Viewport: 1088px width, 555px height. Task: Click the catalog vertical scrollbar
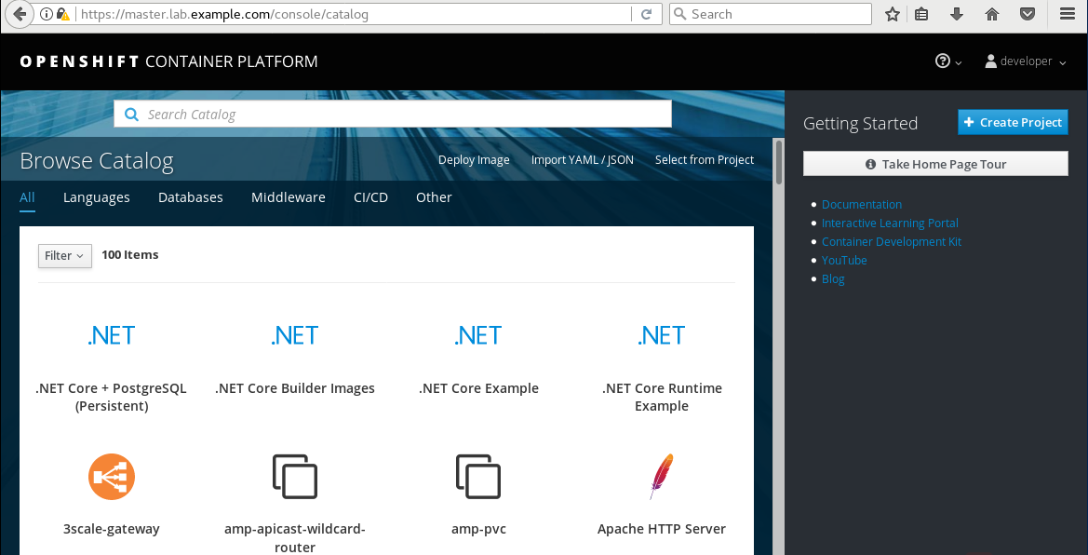coord(778,162)
